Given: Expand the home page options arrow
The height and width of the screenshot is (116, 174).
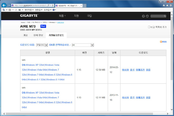Looking at the screenshot, I should 7,10.
